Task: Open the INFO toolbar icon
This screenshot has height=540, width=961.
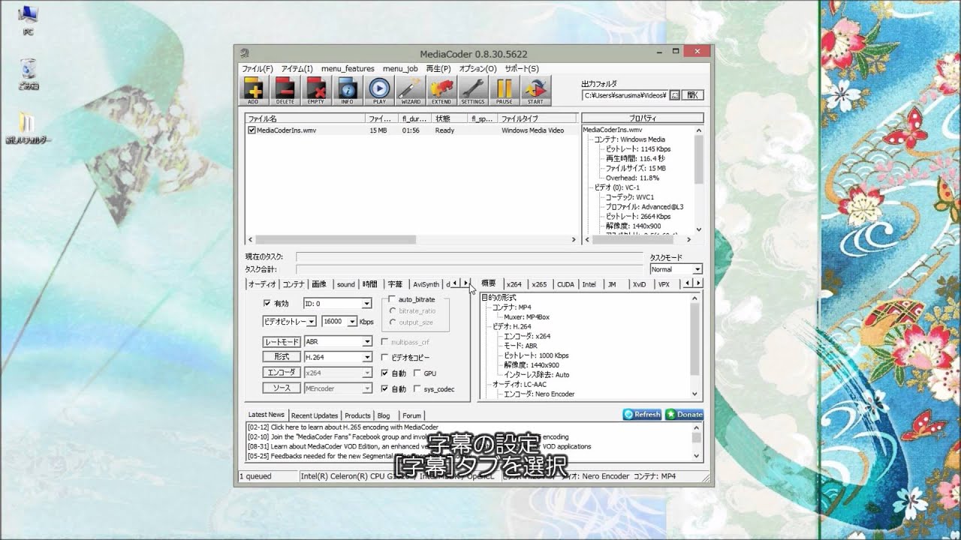Action: (348, 91)
